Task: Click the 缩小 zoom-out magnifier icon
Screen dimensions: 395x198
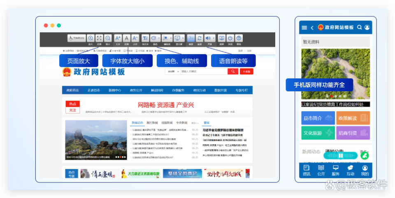Action: click(x=108, y=38)
